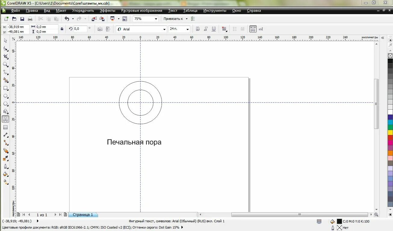Open the snapping Options icon

tap(193, 19)
